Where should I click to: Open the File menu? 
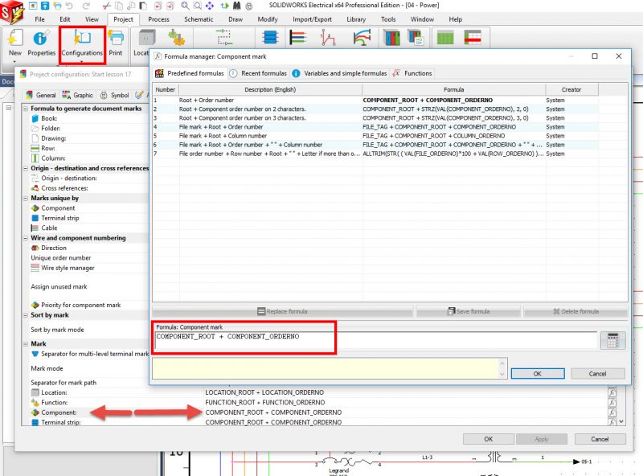pyautogui.click(x=39, y=19)
